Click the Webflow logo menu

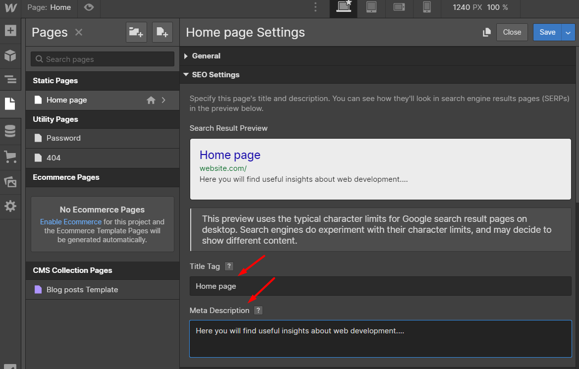tap(10, 8)
